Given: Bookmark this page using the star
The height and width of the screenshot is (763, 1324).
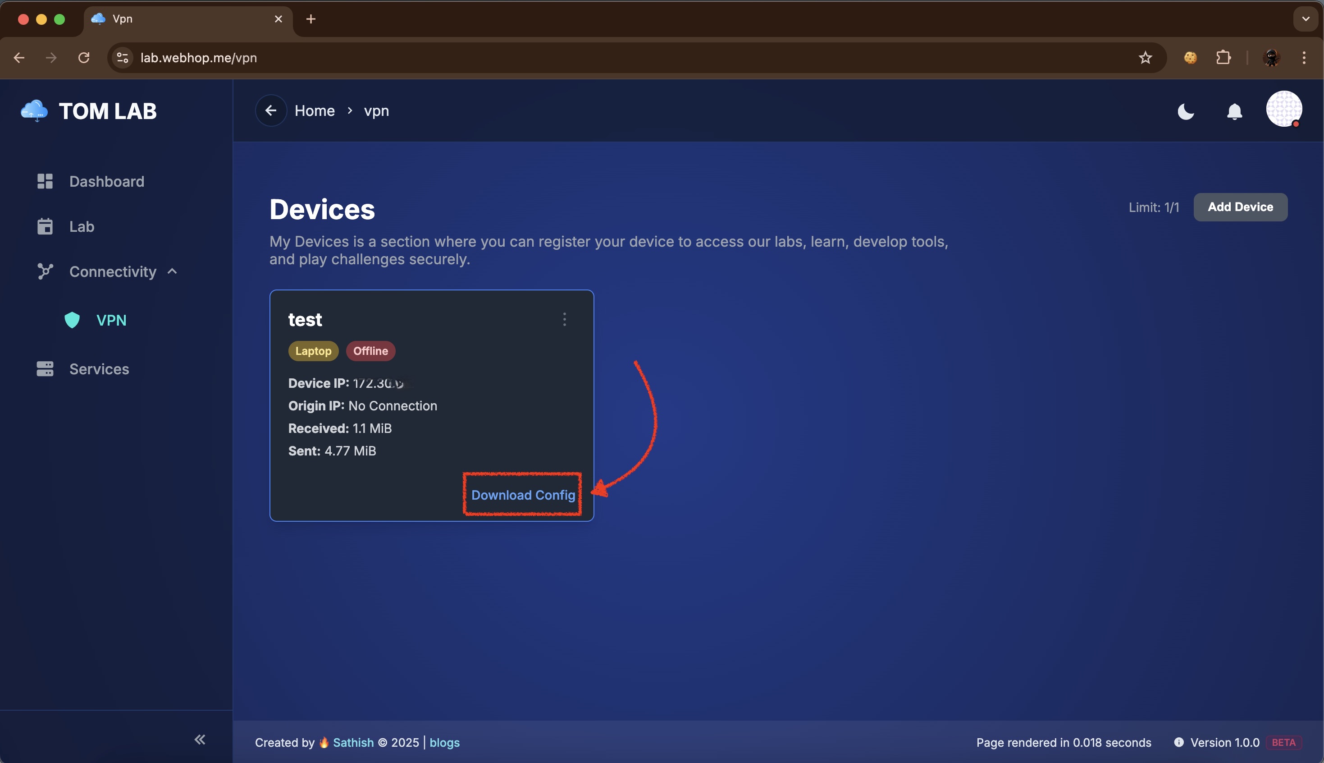Looking at the screenshot, I should tap(1145, 58).
